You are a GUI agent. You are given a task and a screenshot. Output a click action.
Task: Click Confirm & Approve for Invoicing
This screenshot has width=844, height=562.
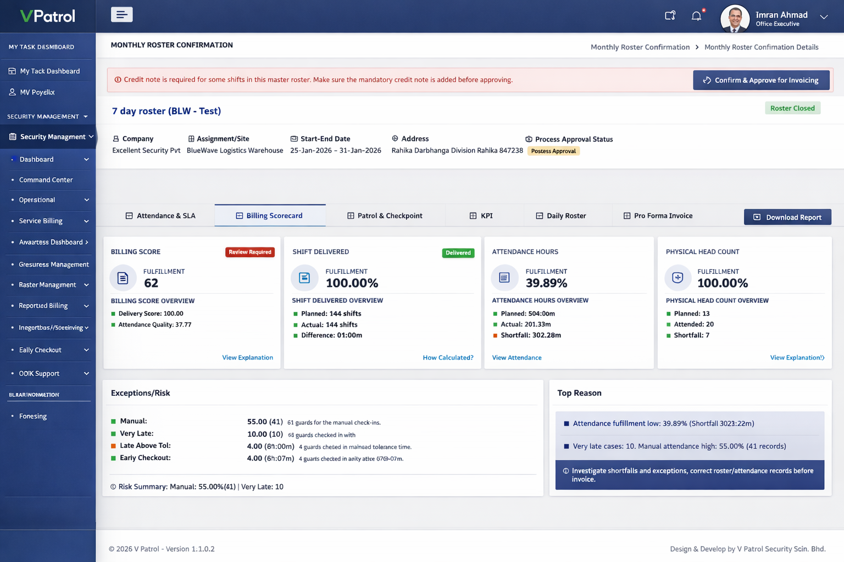[761, 80]
